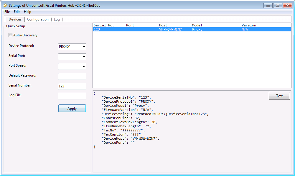This screenshot has width=295, height=176.
Task: Click the Host column header
Action: tap(163, 25)
